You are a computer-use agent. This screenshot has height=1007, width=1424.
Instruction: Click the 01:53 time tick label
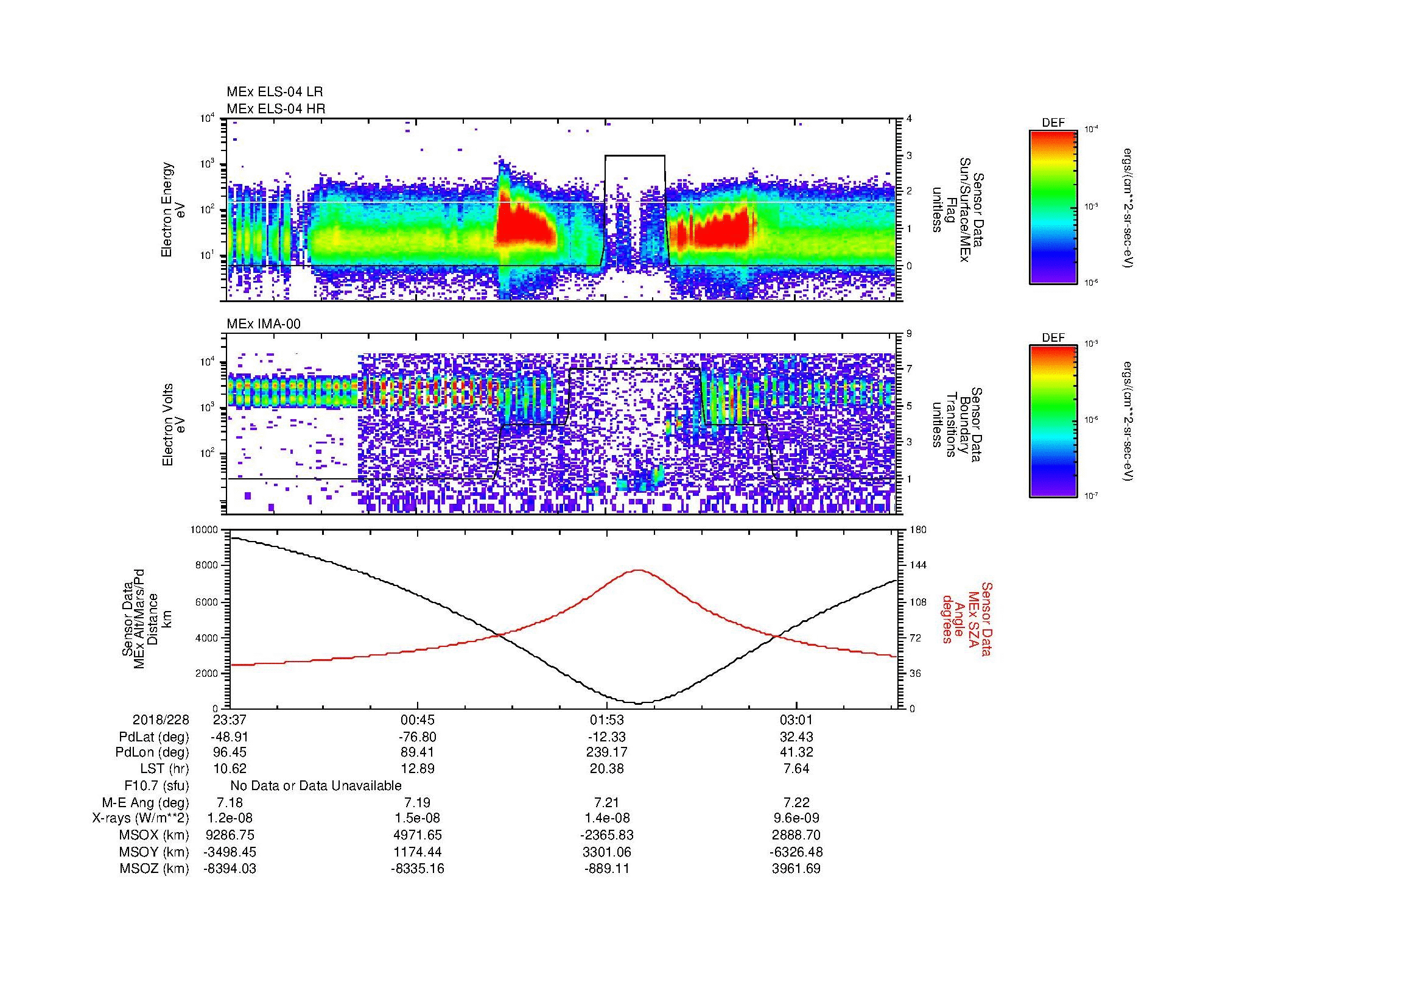[x=606, y=719]
